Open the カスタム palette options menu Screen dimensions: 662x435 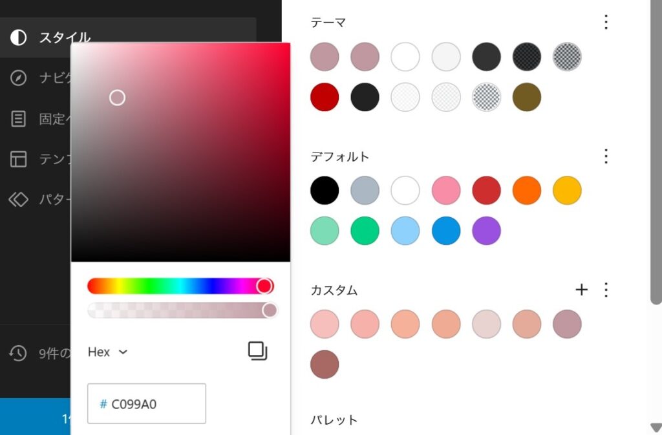coord(606,290)
